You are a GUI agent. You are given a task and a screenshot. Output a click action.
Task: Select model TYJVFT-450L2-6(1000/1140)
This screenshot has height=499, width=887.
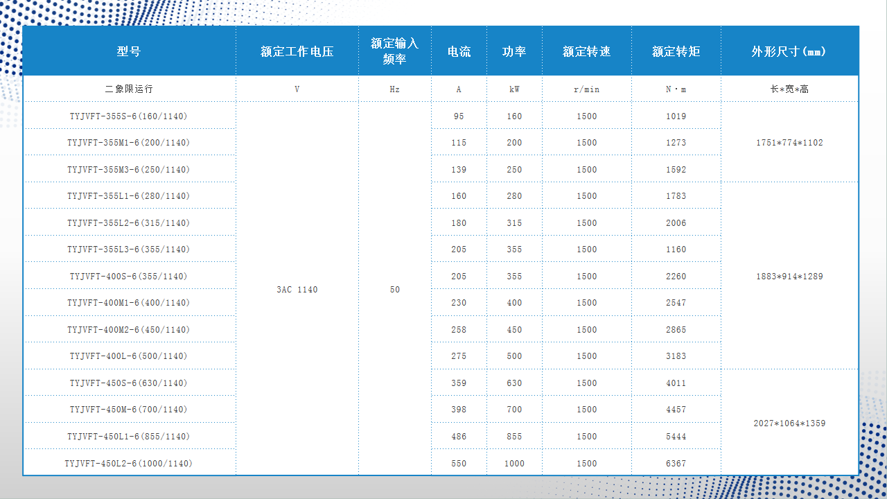tap(129, 464)
